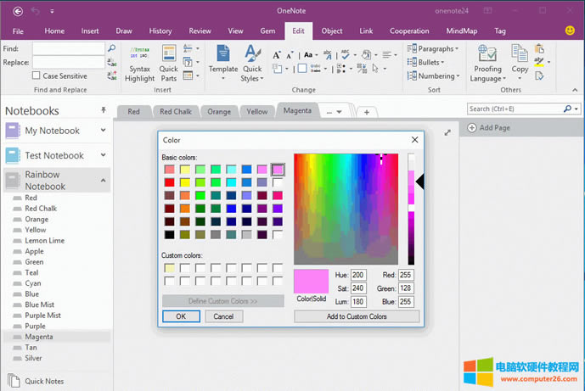This screenshot has height=391, width=585.
Task: Click the Hue value input field
Action: coord(357,276)
